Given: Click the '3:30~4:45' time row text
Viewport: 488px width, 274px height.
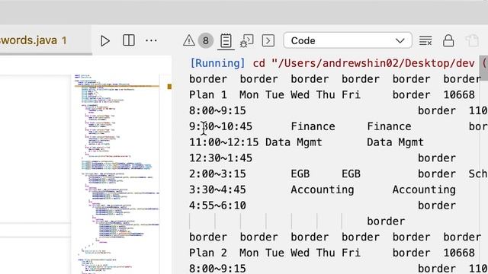Looking at the screenshot, I should point(217,190).
